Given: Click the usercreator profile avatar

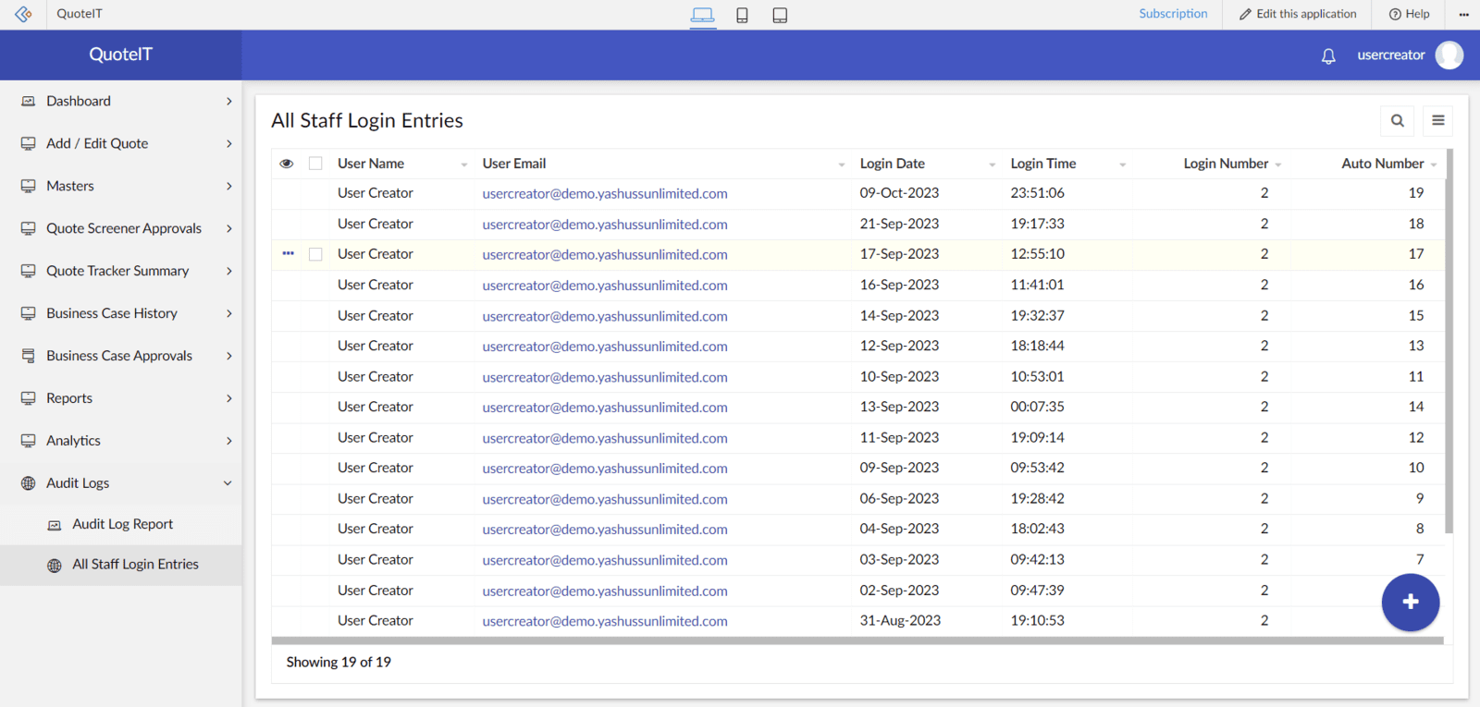Looking at the screenshot, I should pyautogui.click(x=1449, y=55).
